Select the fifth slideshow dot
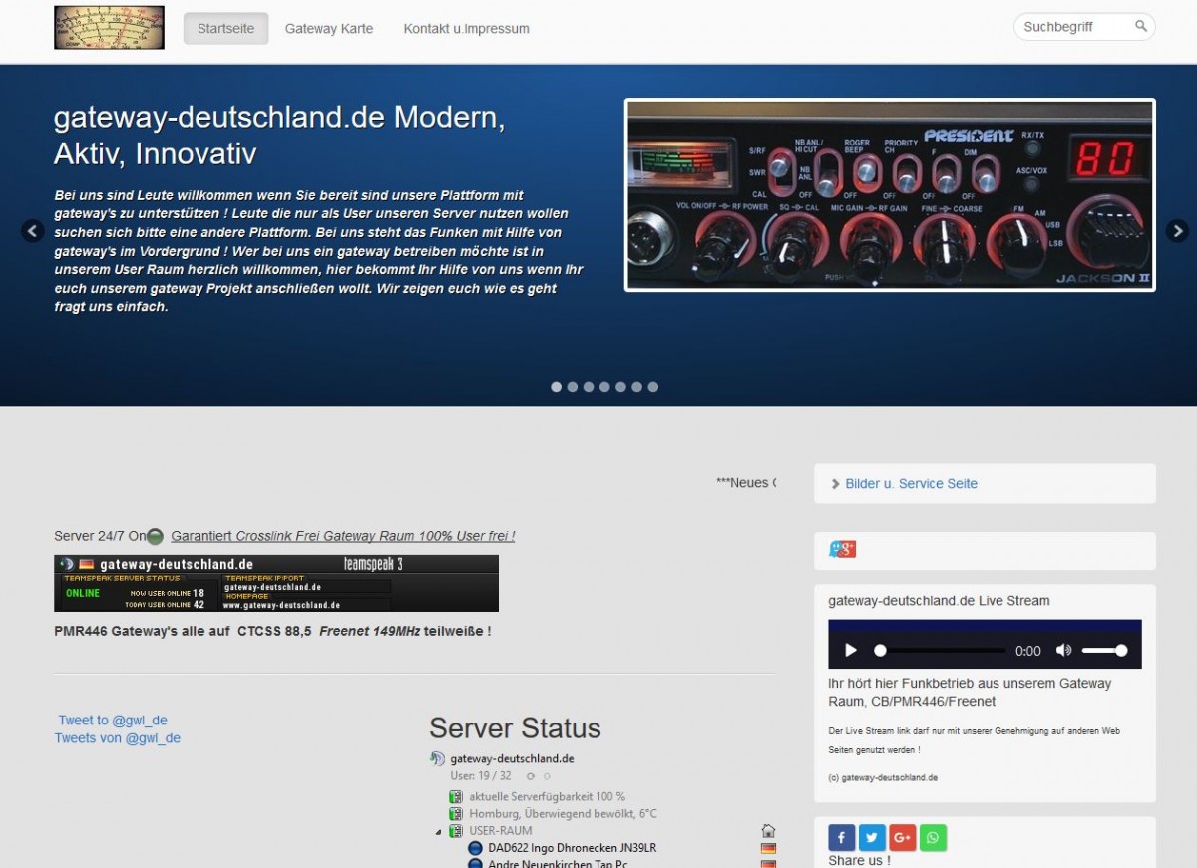Viewport: 1197px width, 868px height. (x=620, y=387)
